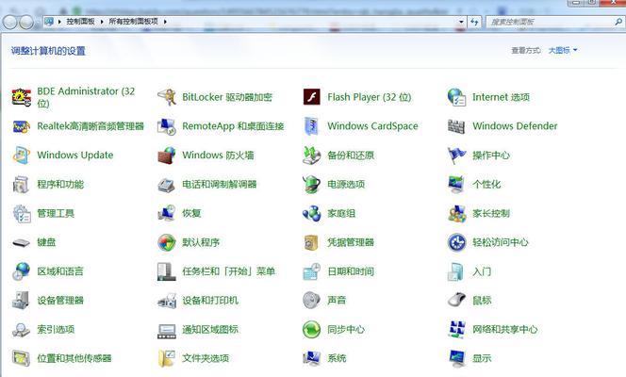Click the 设备和打印机 printer icon
Viewport: 626px width, 377px height.
pyautogui.click(x=167, y=301)
